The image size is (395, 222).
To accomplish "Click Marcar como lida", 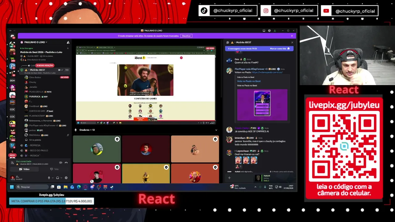I will (280, 49).
